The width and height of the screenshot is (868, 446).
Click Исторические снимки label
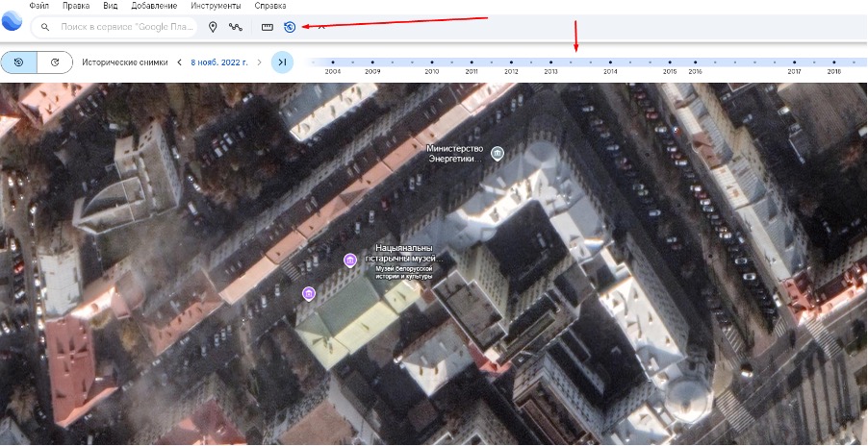(125, 62)
